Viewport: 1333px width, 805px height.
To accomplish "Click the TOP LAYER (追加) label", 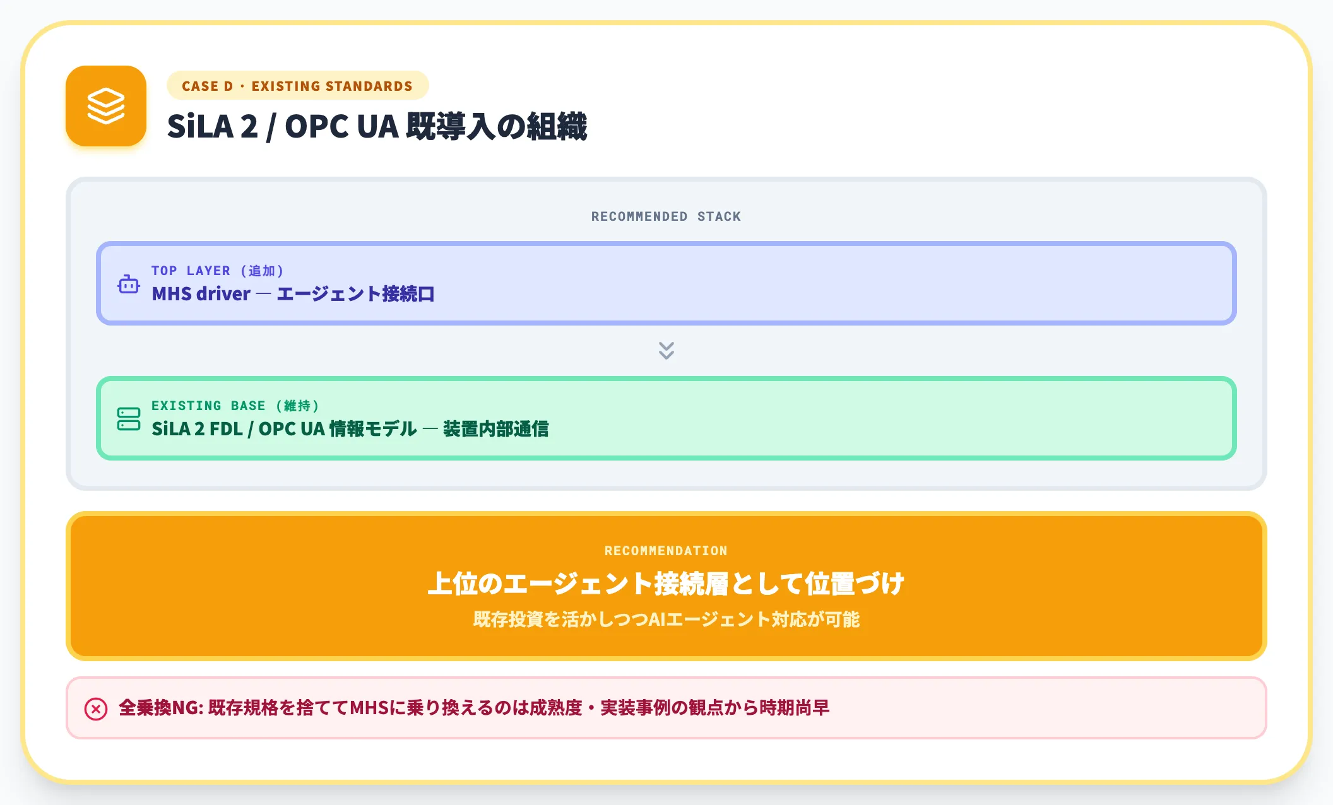I will 218,271.
